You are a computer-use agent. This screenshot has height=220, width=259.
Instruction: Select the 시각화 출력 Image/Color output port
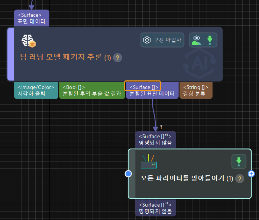click(x=36, y=90)
